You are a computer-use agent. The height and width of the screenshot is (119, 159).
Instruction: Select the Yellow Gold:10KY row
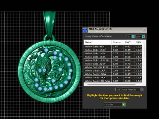pyautogui.click(x=113, y=50)
